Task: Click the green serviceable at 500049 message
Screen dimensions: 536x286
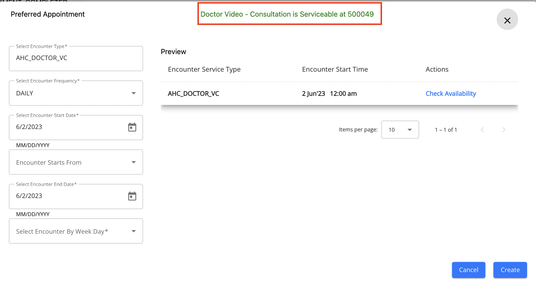Action: pos(287,14)
